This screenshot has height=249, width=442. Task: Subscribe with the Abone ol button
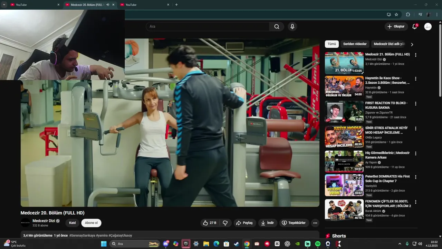coord(91,223)
